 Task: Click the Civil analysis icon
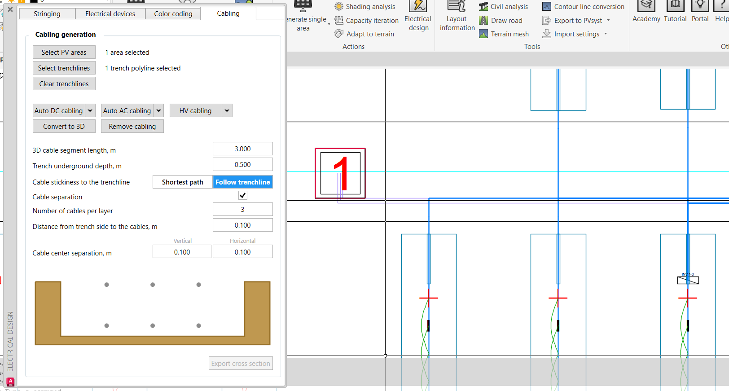tap(483, 6)
